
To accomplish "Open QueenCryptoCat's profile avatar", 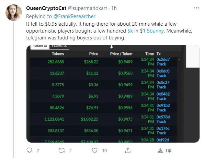I will click(14, 13).
